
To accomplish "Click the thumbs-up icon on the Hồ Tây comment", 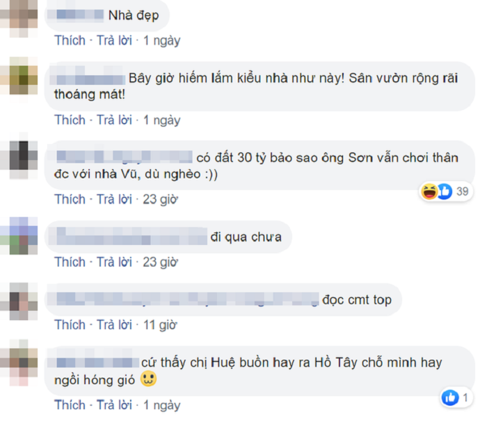I will click(x=450, y=397).
